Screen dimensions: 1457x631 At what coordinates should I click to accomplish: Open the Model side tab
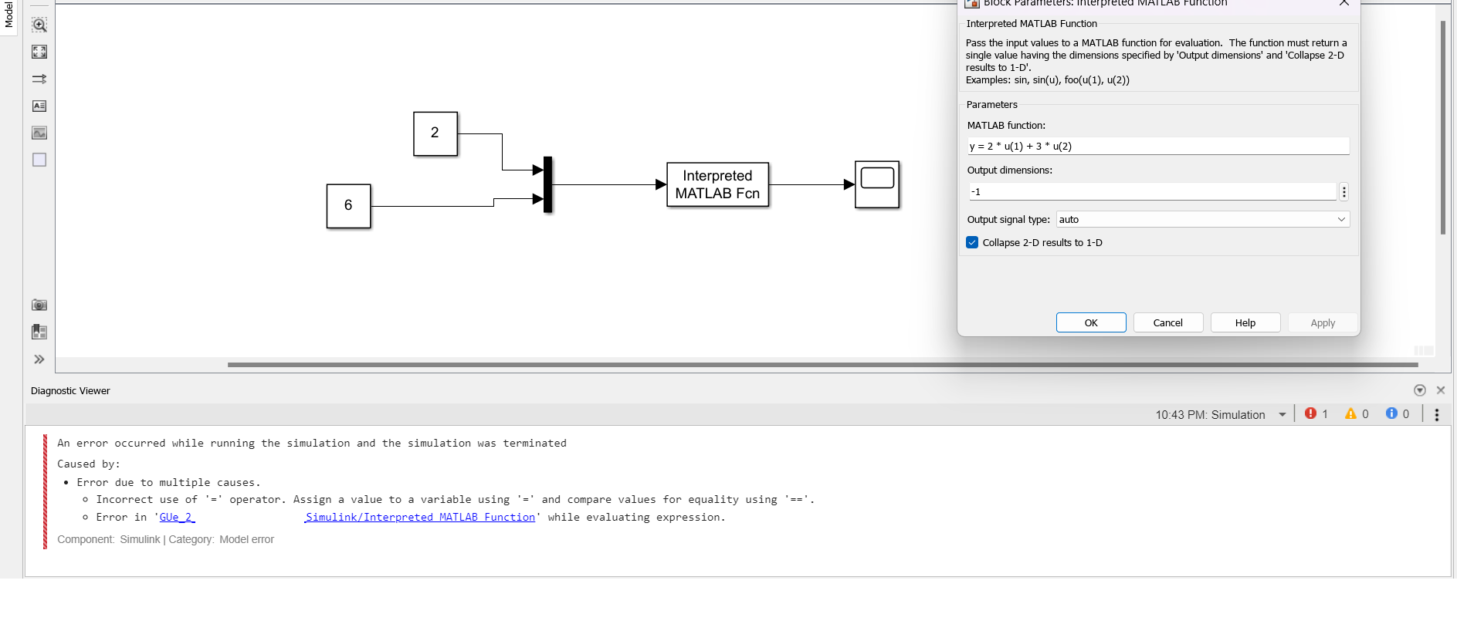pyautogui.click(x=8, y=15)
